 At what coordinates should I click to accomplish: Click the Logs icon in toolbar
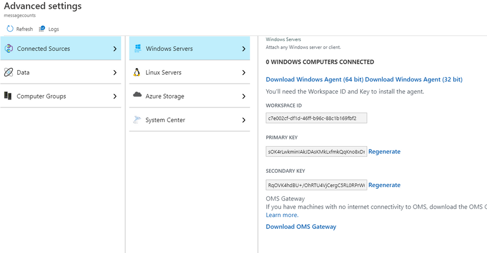42,29
